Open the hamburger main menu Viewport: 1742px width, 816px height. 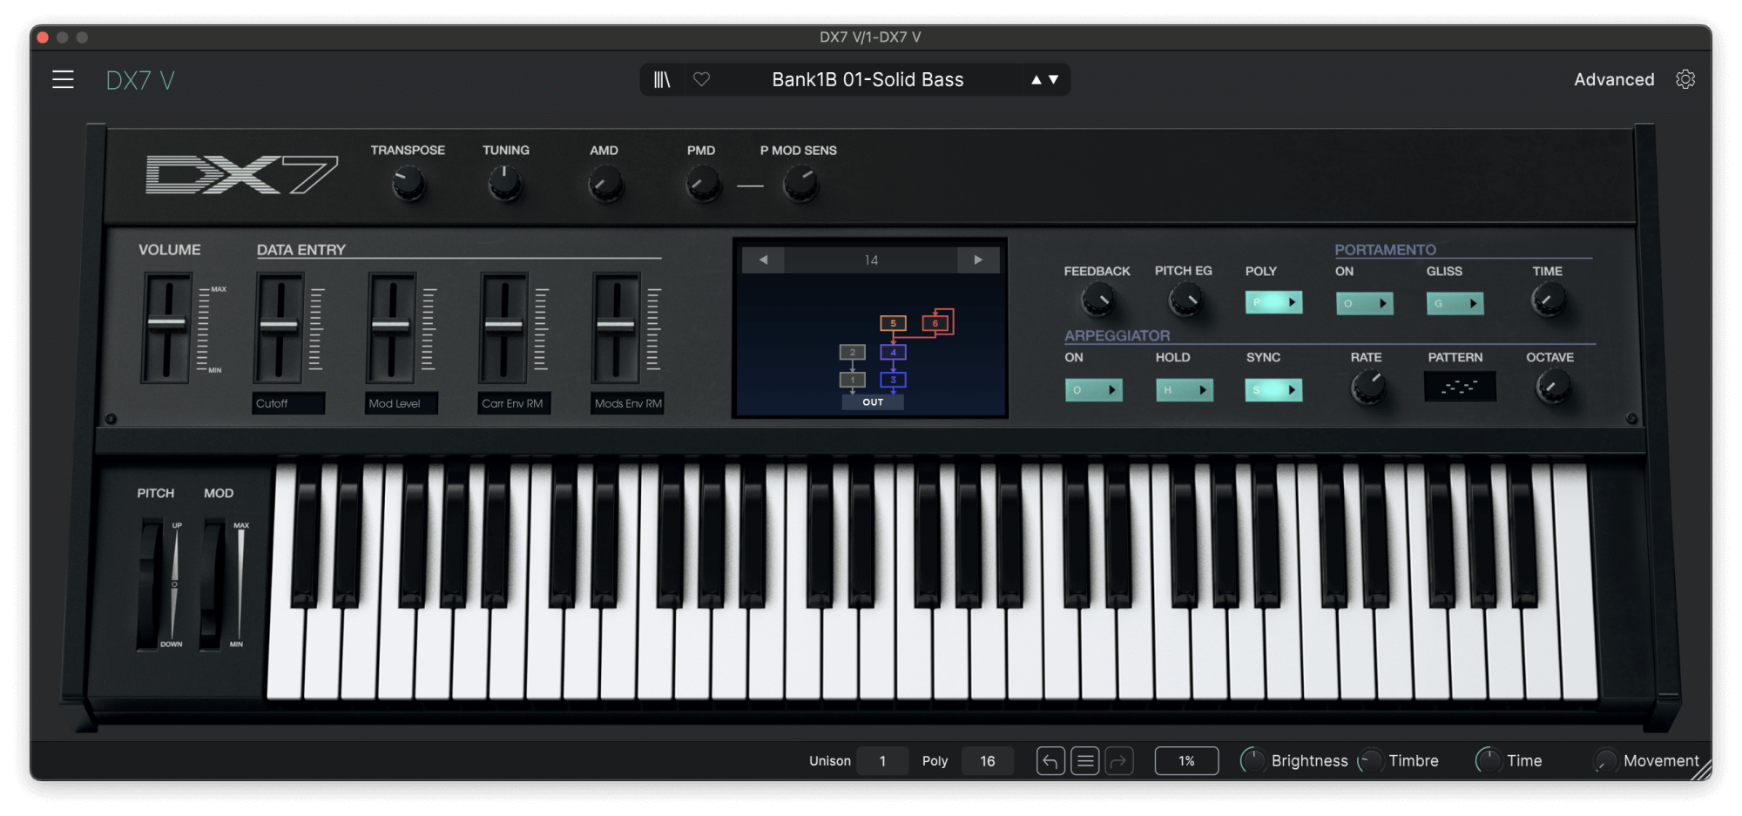click(64, 79)
